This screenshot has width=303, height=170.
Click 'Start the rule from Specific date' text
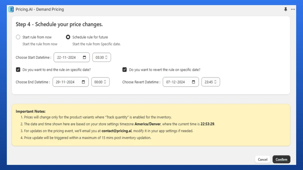pos(97,44)
